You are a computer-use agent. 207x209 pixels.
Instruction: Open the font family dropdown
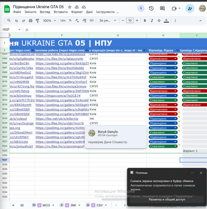coord(108,21)
